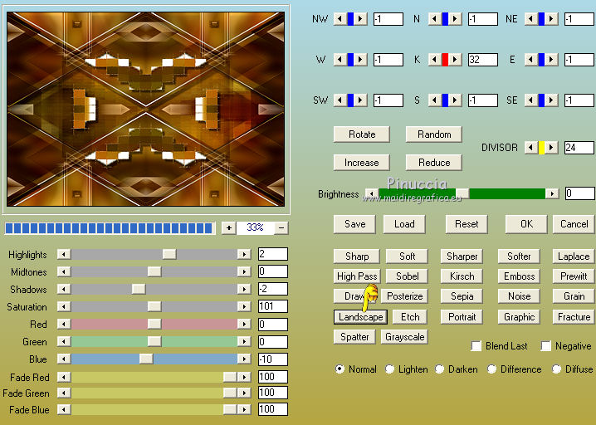Select the Difference radio option
Viewport: 596px width, 425px height.
[x=492, y=369]
